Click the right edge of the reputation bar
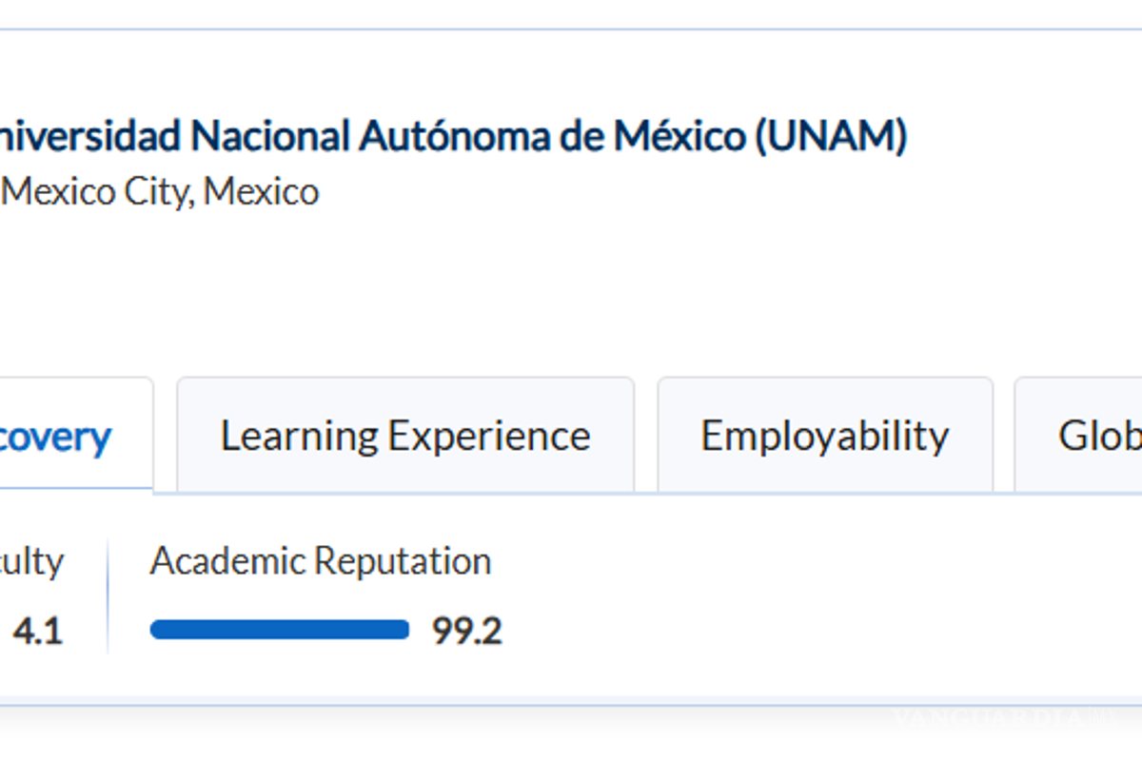 407,629
